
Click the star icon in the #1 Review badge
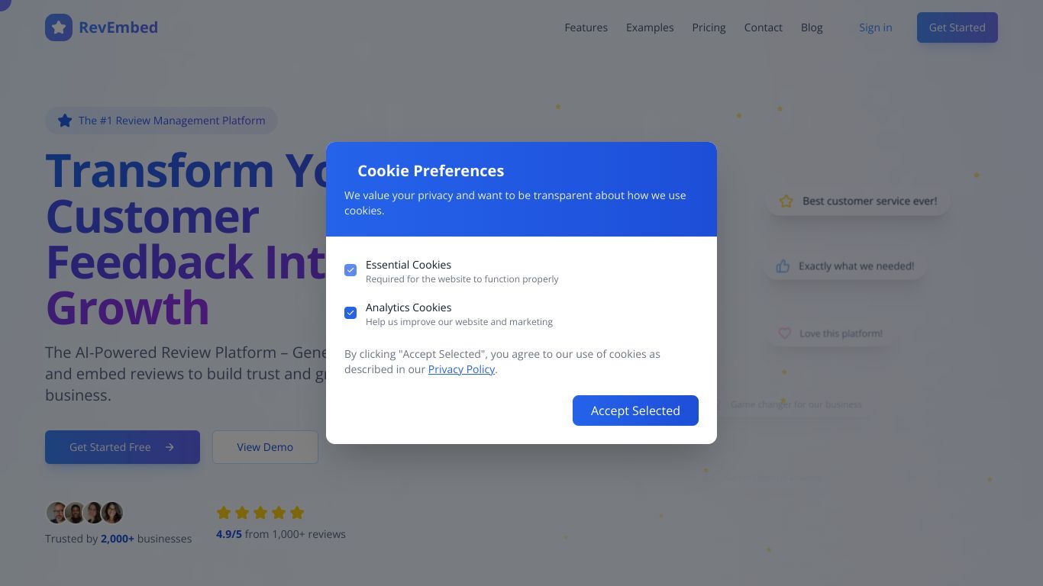pos(65,121)
